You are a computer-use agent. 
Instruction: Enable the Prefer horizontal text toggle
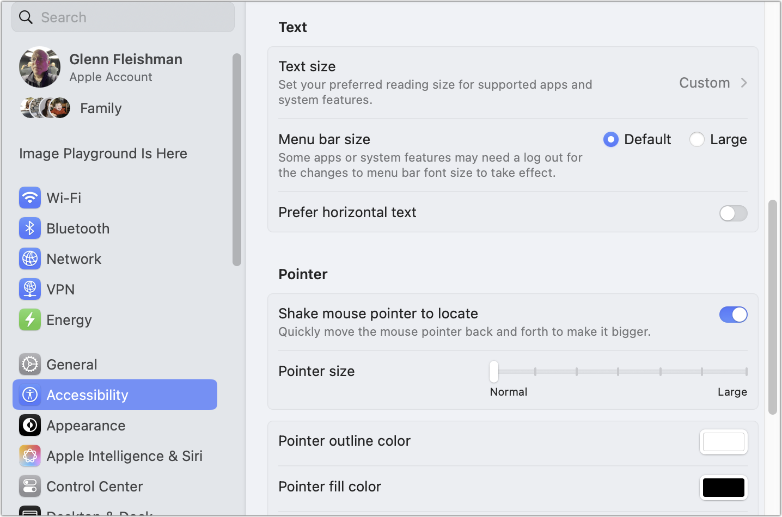tap(733, 213)
